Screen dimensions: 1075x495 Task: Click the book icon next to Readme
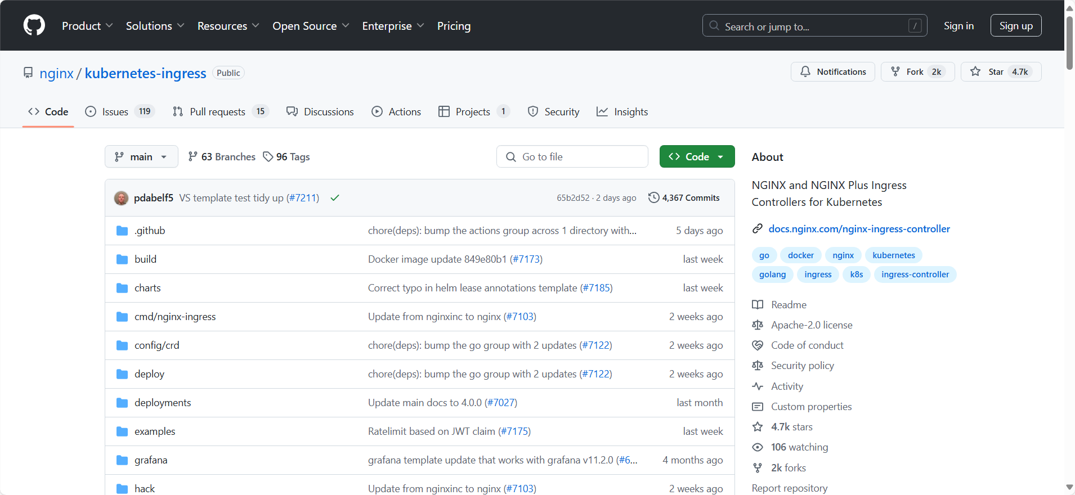pyautogui.click(x=758, y=304)
